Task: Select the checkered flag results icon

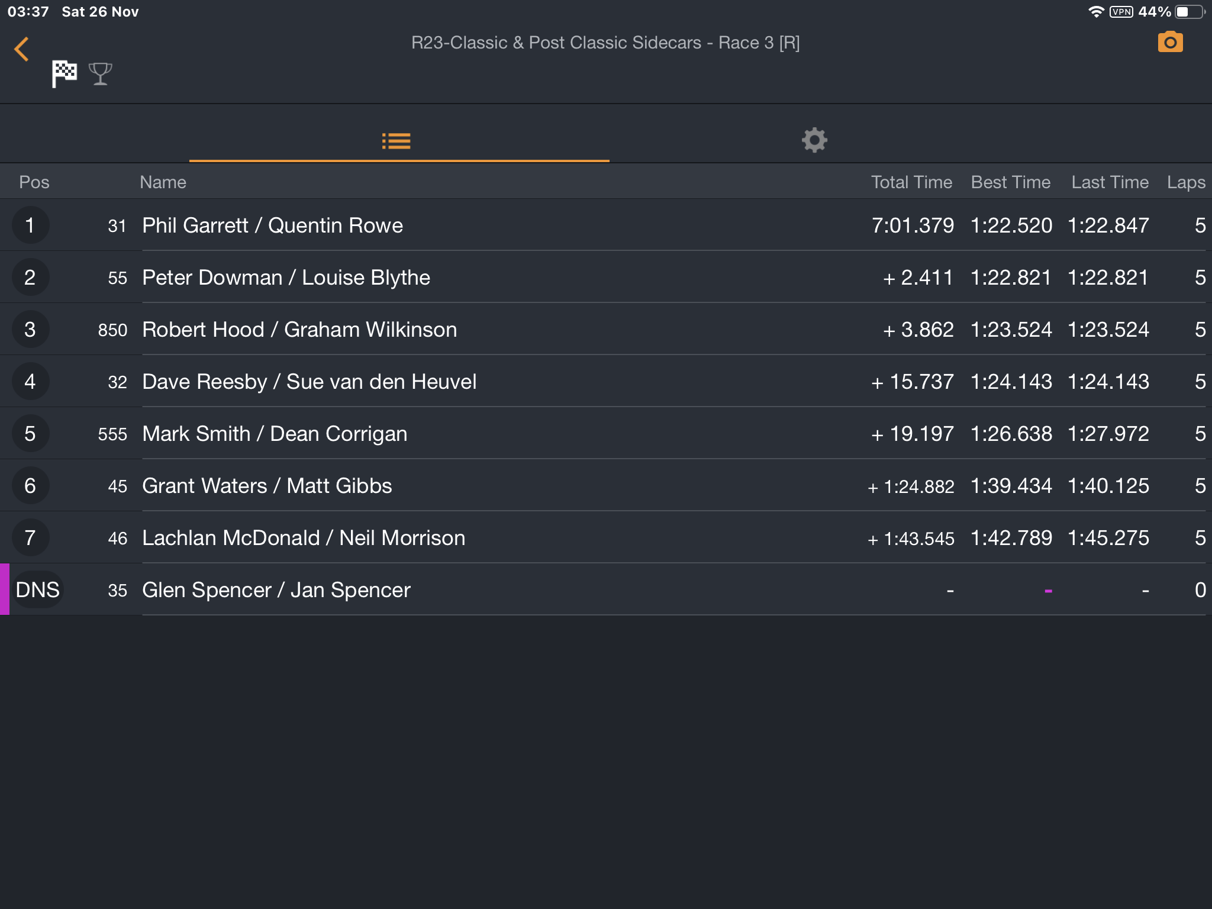Action: (x=64, y=74)
